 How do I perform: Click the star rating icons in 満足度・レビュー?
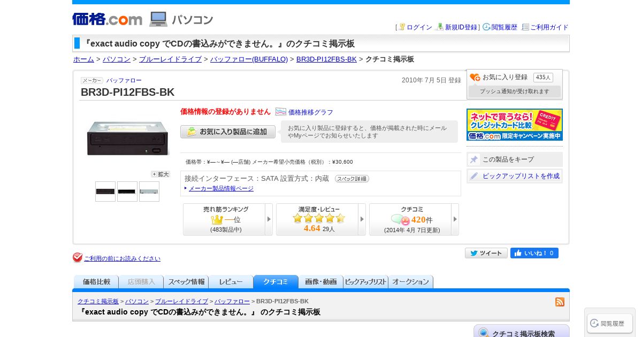319,218
